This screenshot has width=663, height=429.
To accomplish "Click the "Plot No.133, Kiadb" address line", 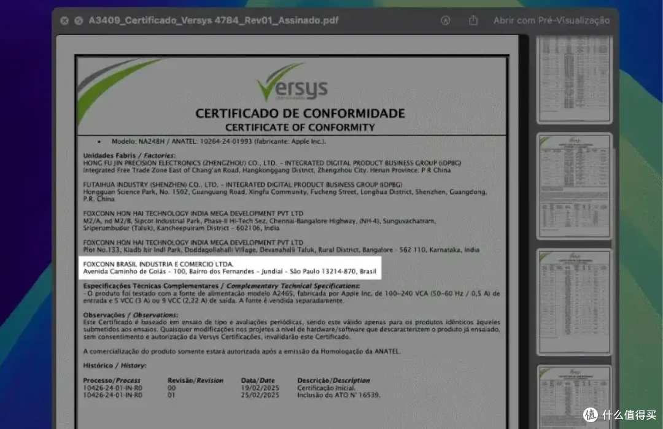I will coord(281,249).
